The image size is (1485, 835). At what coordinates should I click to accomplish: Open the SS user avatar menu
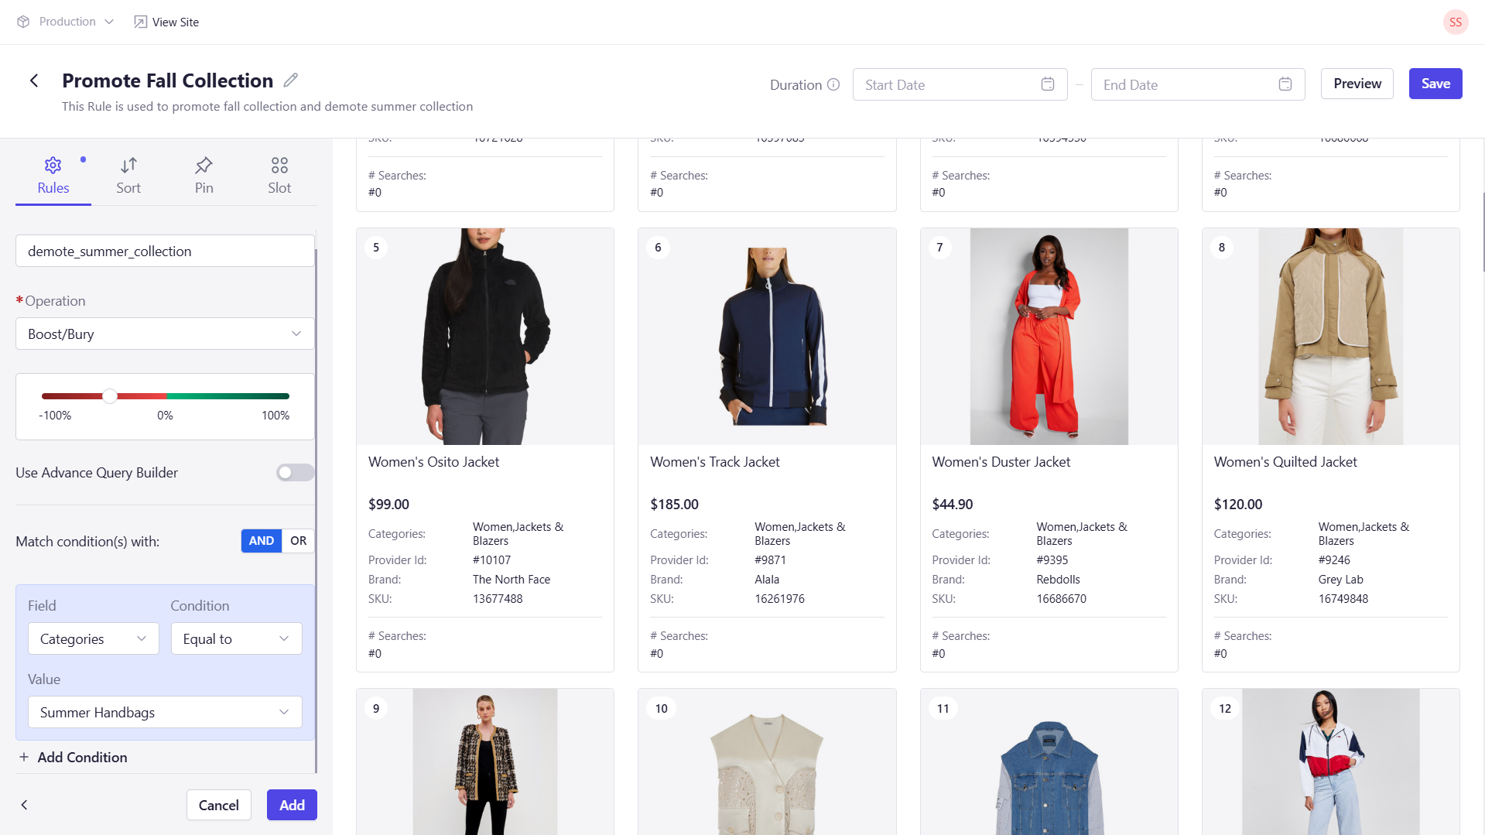click(x=1456, y=22)
